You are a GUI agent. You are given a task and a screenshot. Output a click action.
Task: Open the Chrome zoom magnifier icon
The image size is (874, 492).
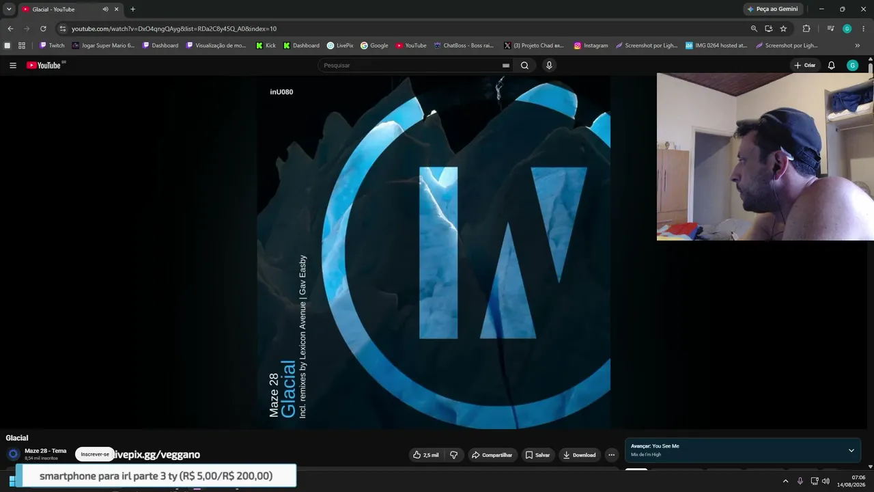[x=754, y=29]
